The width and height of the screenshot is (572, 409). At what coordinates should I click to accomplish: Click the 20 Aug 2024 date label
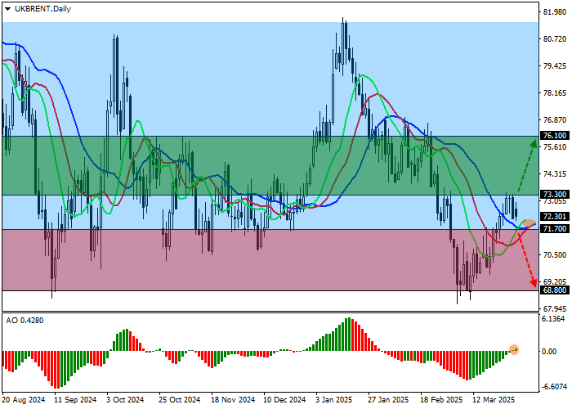tap(23, 401)
